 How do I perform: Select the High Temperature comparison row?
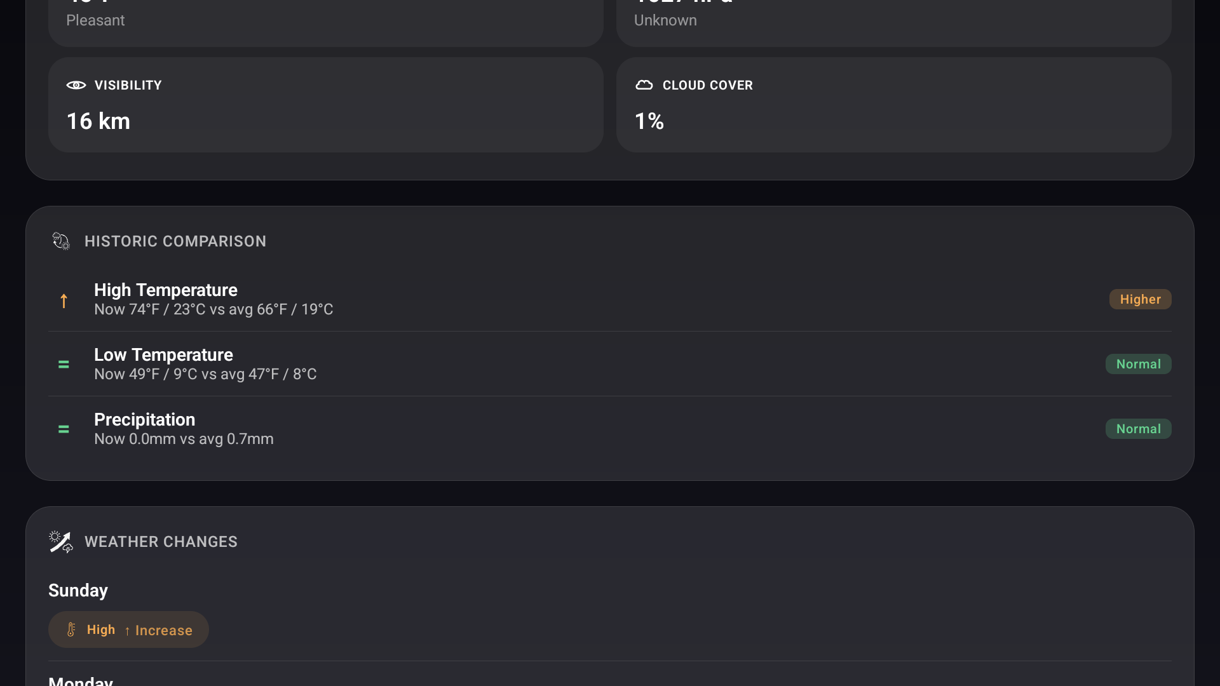(572, 299)
